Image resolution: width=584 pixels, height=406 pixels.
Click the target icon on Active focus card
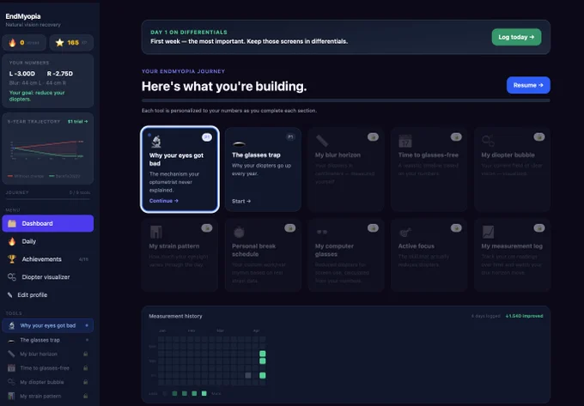click(405, 233)
